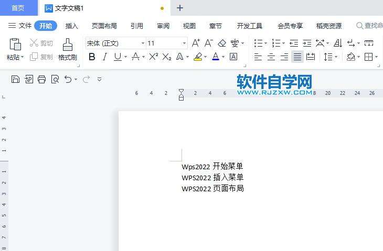Open highlight color dropdown arrow
Screen dimensions: 383x251
(x=205, y=57)
